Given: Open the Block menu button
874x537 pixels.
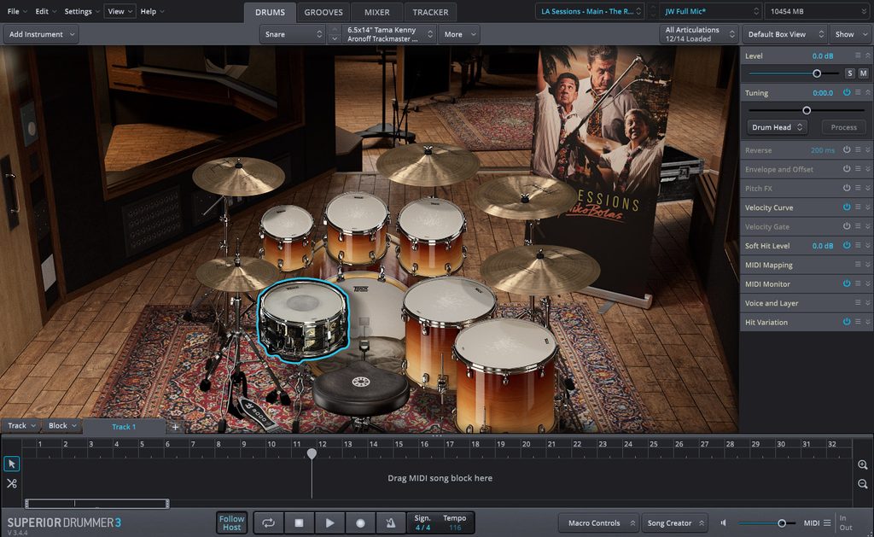Looking at the screenshot, I should tap(61, 425).
